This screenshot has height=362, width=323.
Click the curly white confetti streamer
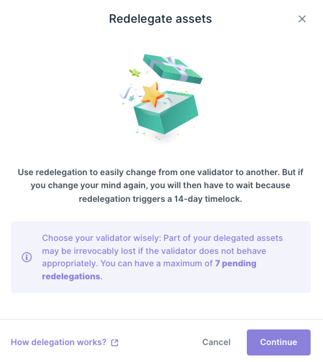click(130, 92)
